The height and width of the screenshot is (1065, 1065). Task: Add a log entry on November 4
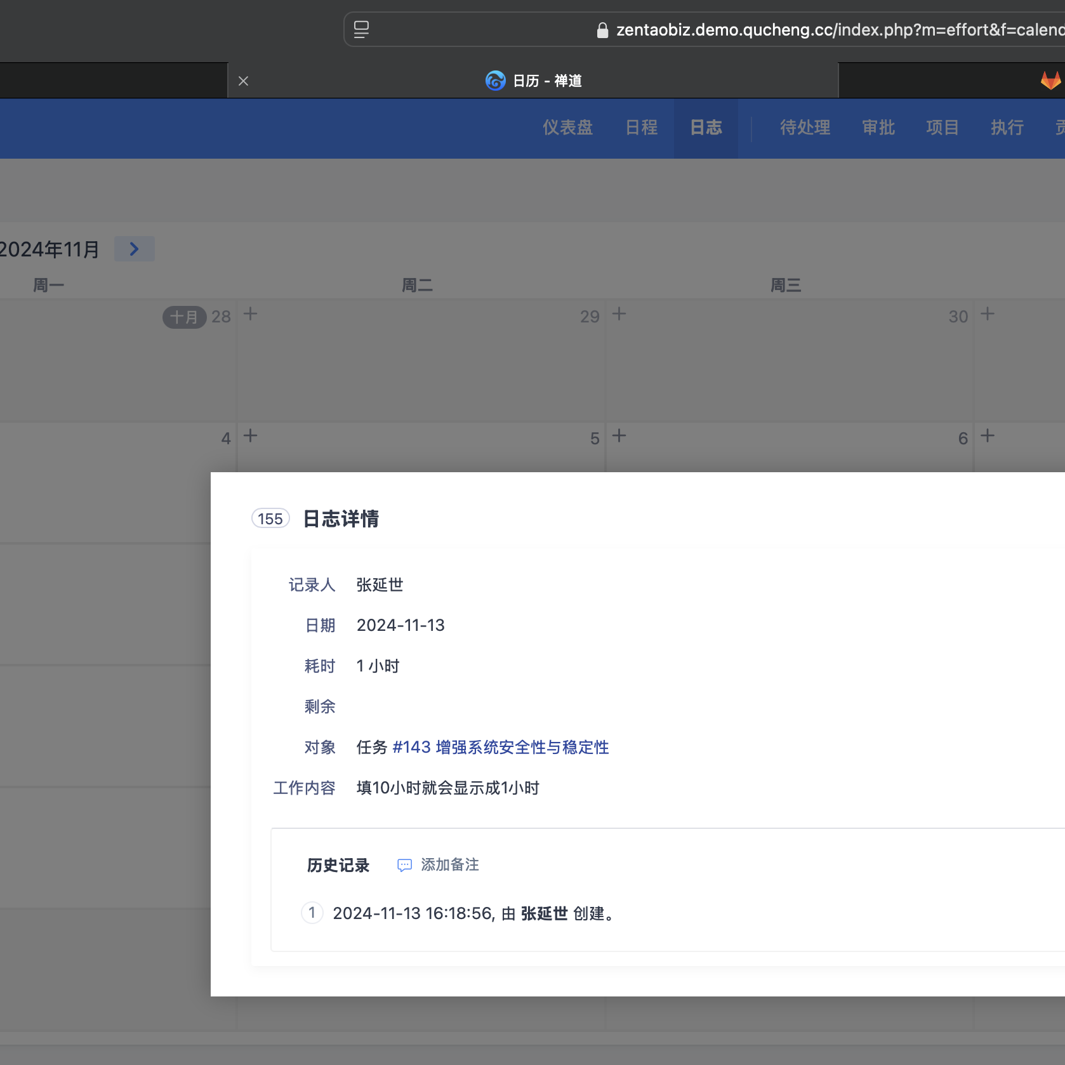pos(251,436)
